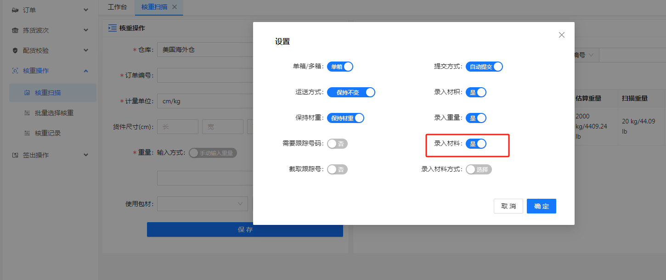The width and height of the screenshot is (666, 280).
Task: Click the 配货校验 shield icon
Action: pyautogui.click(x=15, y=50)
